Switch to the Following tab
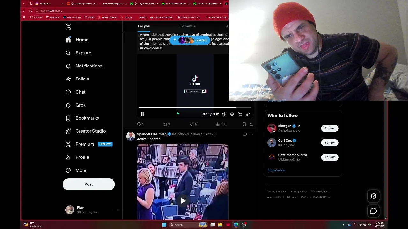Viewport: 408px width, 229px height. tap(188, 26)
